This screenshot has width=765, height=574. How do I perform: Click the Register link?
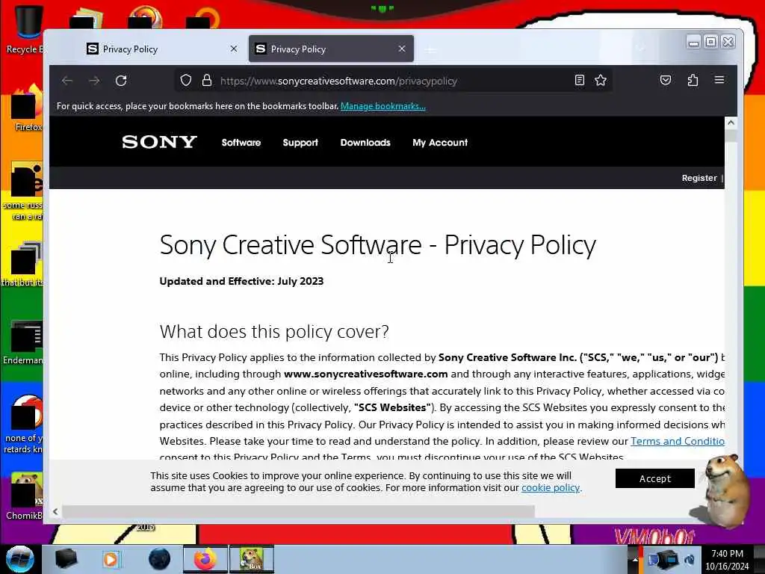point(699,178)
